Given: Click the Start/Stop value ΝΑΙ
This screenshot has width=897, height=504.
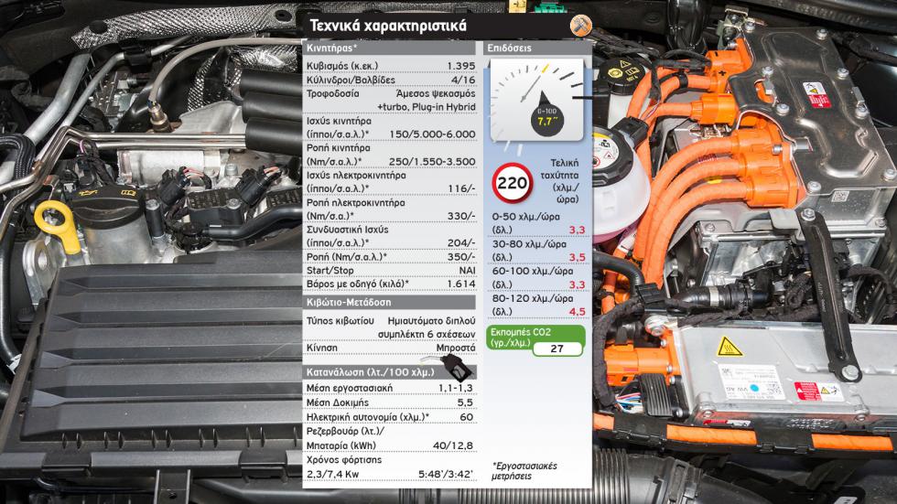Looking at the screenshot, I should [x=468, y=270].
